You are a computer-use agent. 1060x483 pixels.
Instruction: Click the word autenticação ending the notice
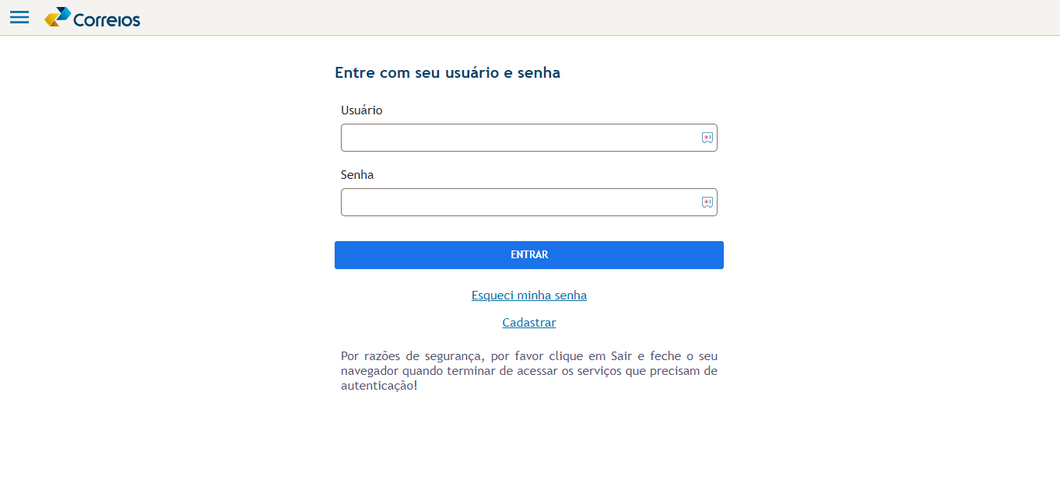click(x=379, y=386)
